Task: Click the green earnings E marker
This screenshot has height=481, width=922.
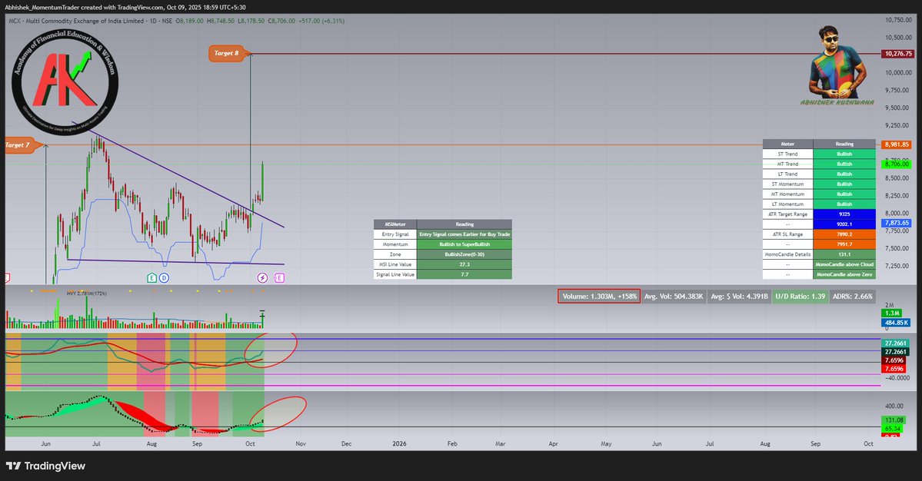Action: pos(151,278)
